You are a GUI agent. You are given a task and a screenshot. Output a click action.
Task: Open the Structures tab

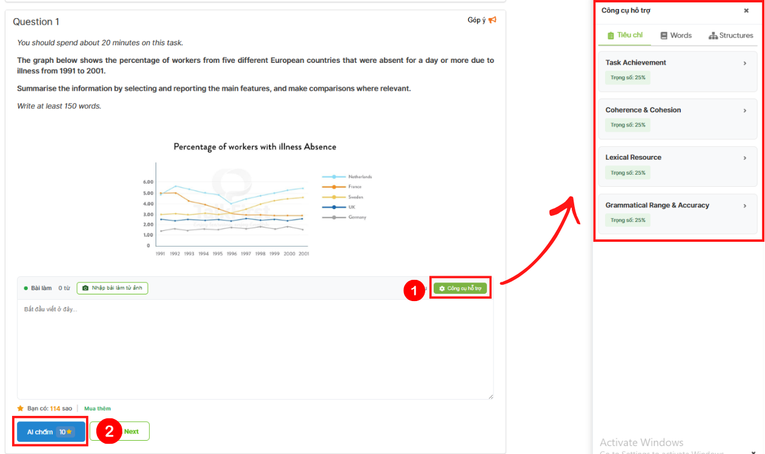[731, 36]
